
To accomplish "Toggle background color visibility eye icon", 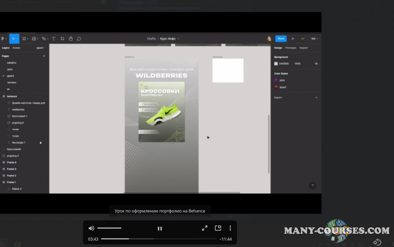I will (316, 63).
